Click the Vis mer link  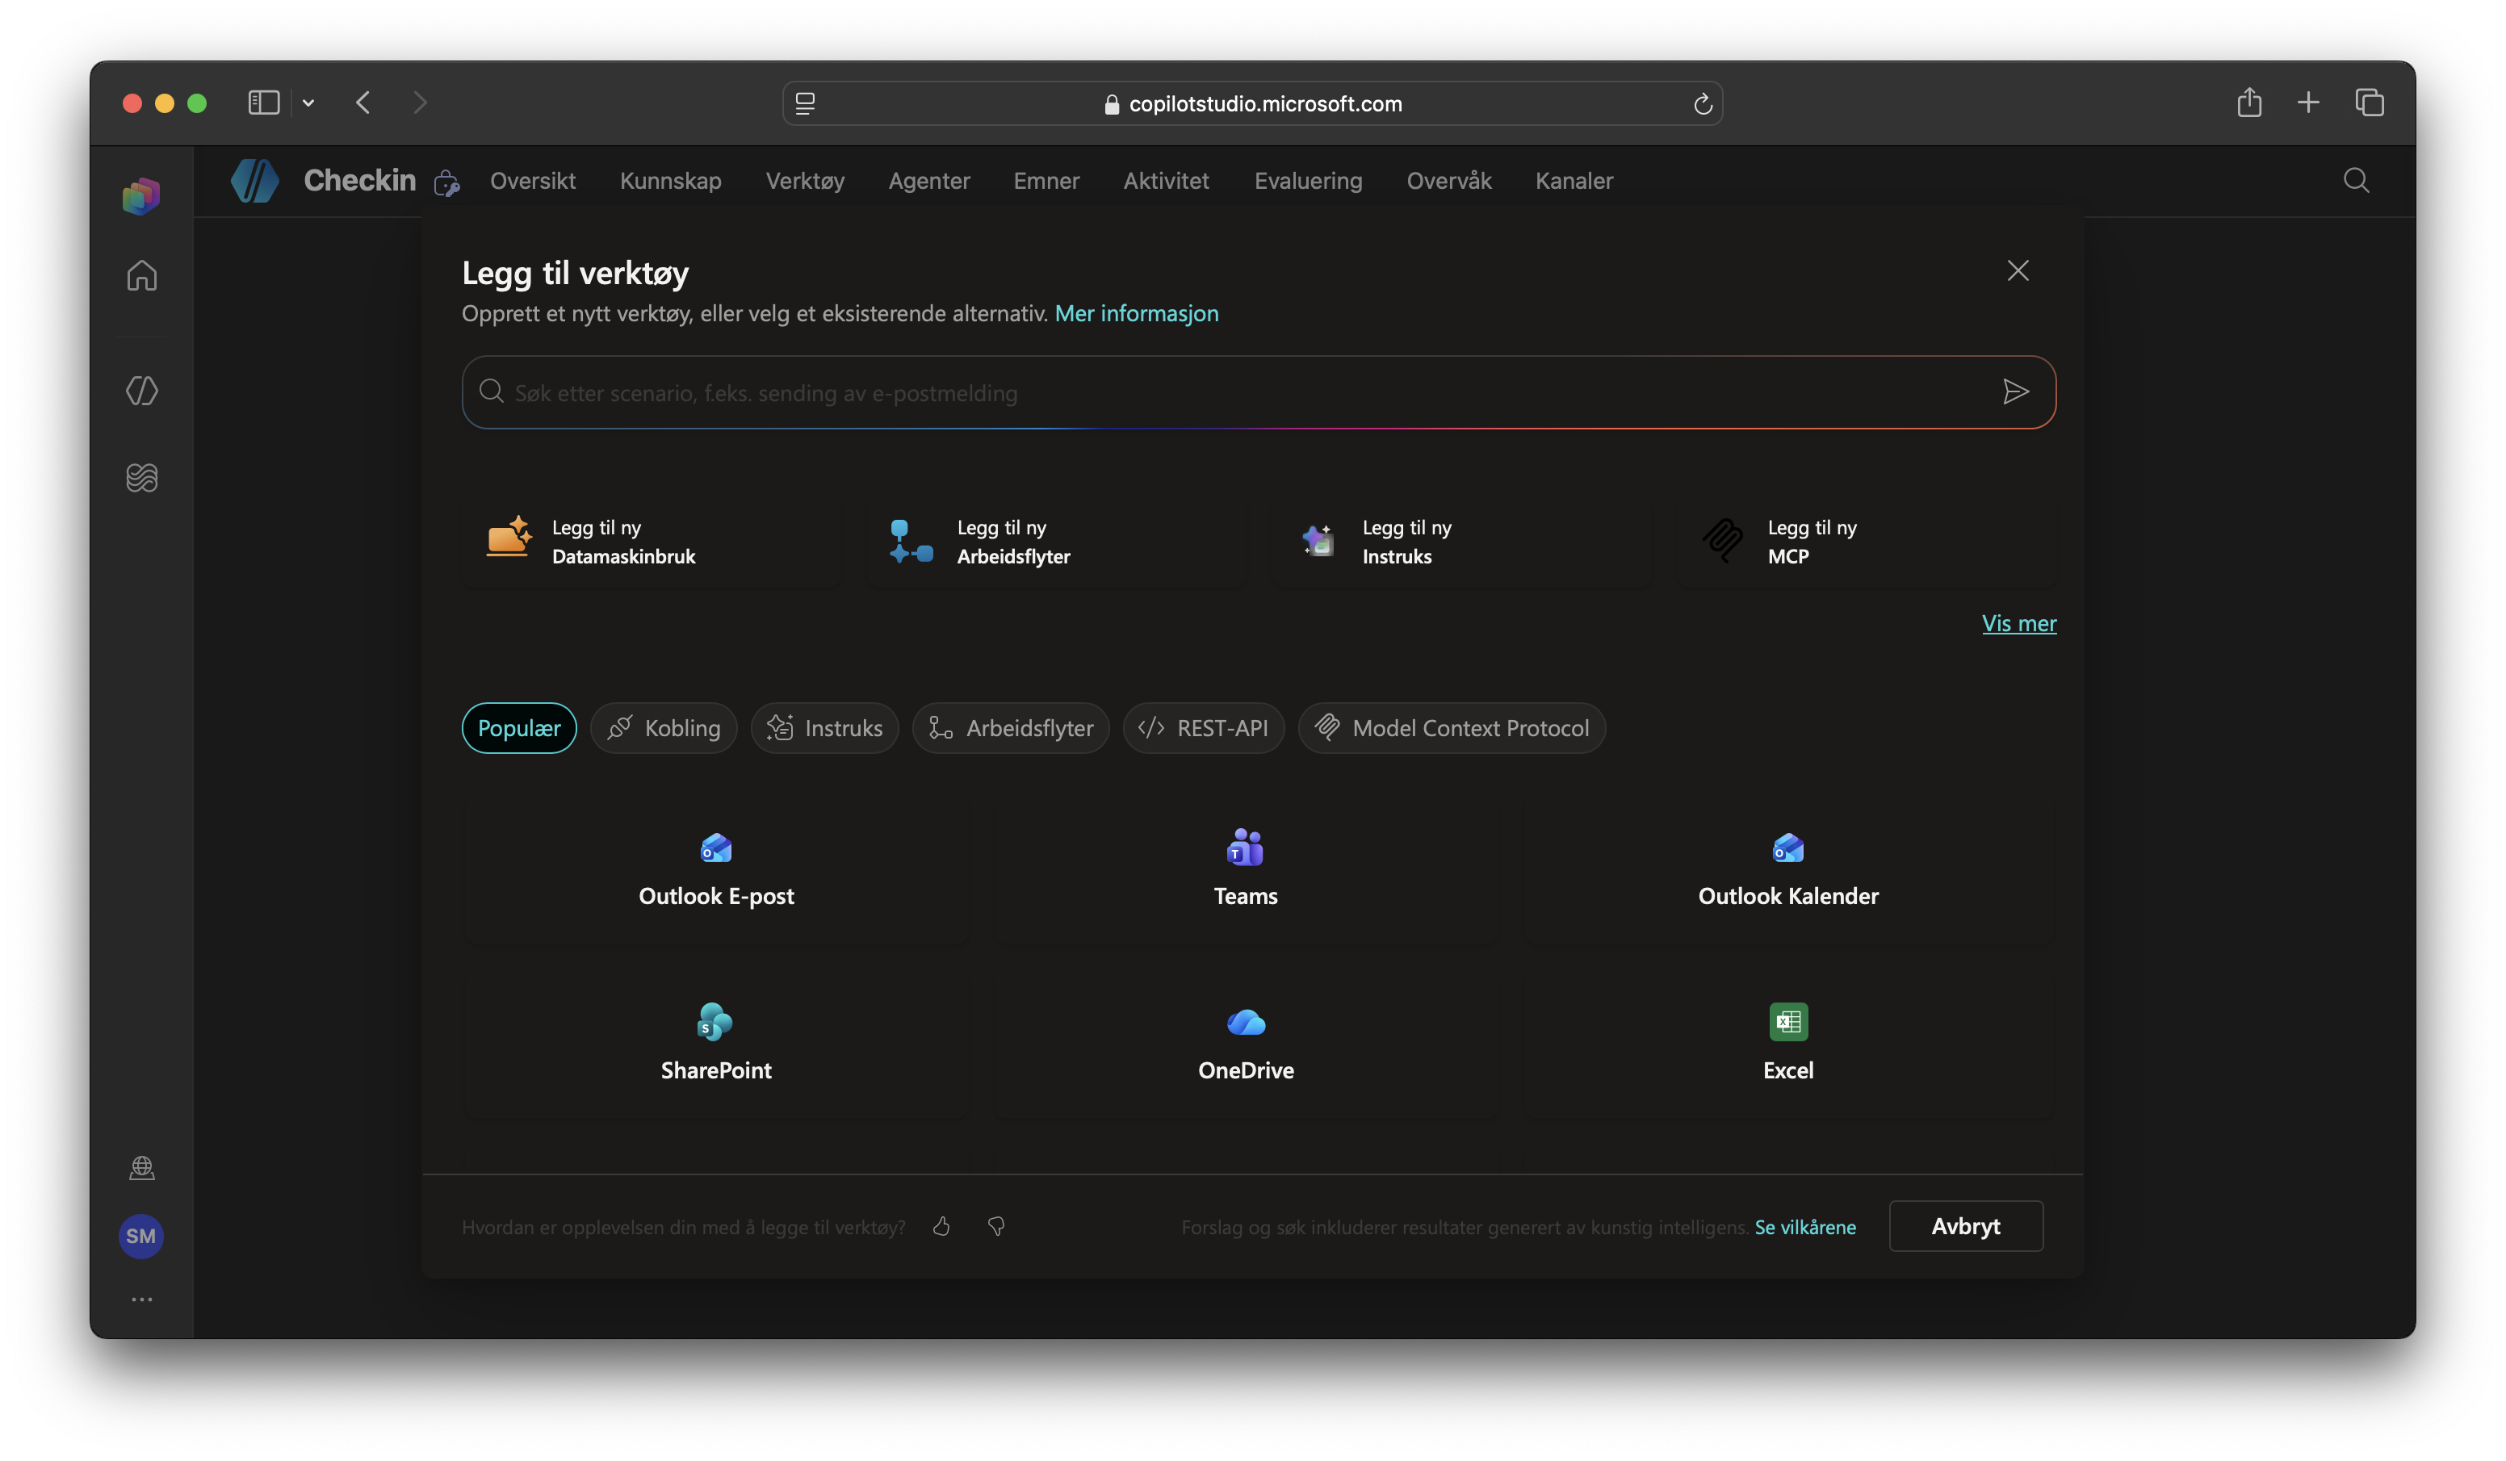(x=2018, y=624)
